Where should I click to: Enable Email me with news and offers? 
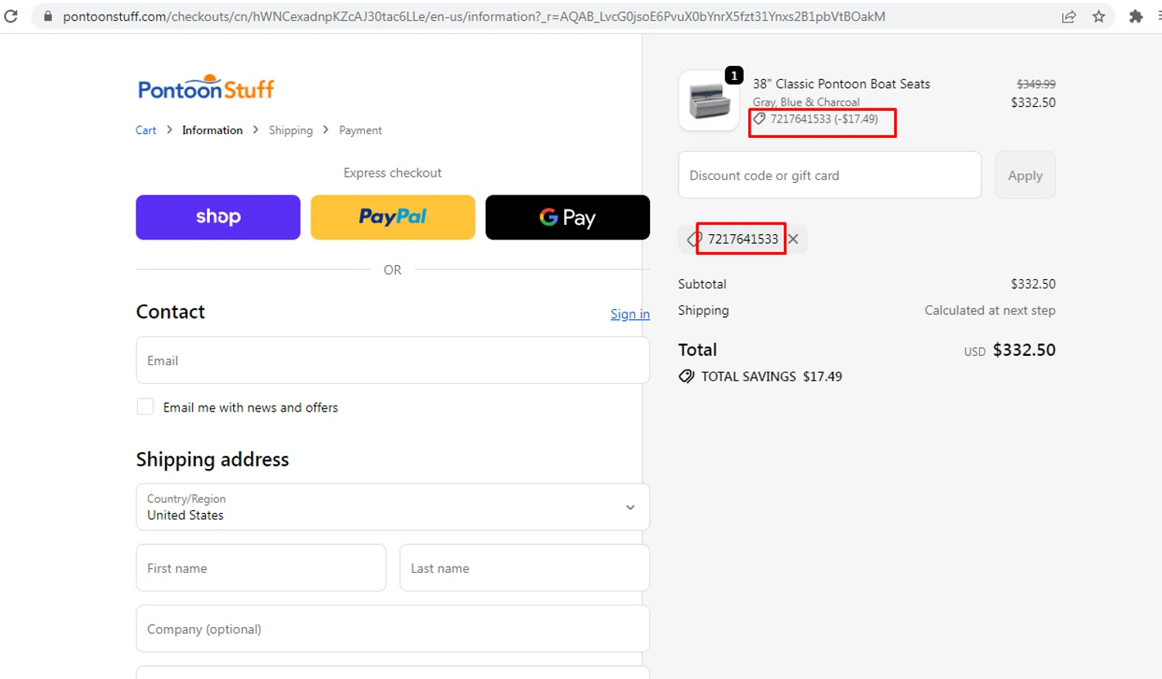point(145,407)
